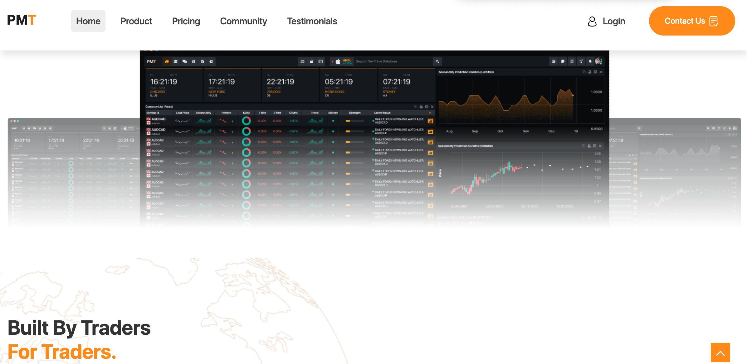Open the Product menu item
The width and height of the screenshot is (747, 364).
click(136, 21)
